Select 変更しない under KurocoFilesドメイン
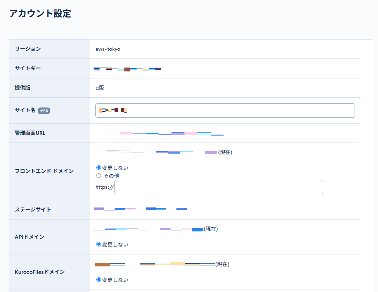Screen dimensions: 378x292 click(x=99, y=280)
